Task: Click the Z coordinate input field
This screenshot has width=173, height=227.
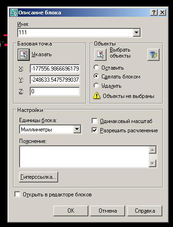Action: click(x=55, y=91)
